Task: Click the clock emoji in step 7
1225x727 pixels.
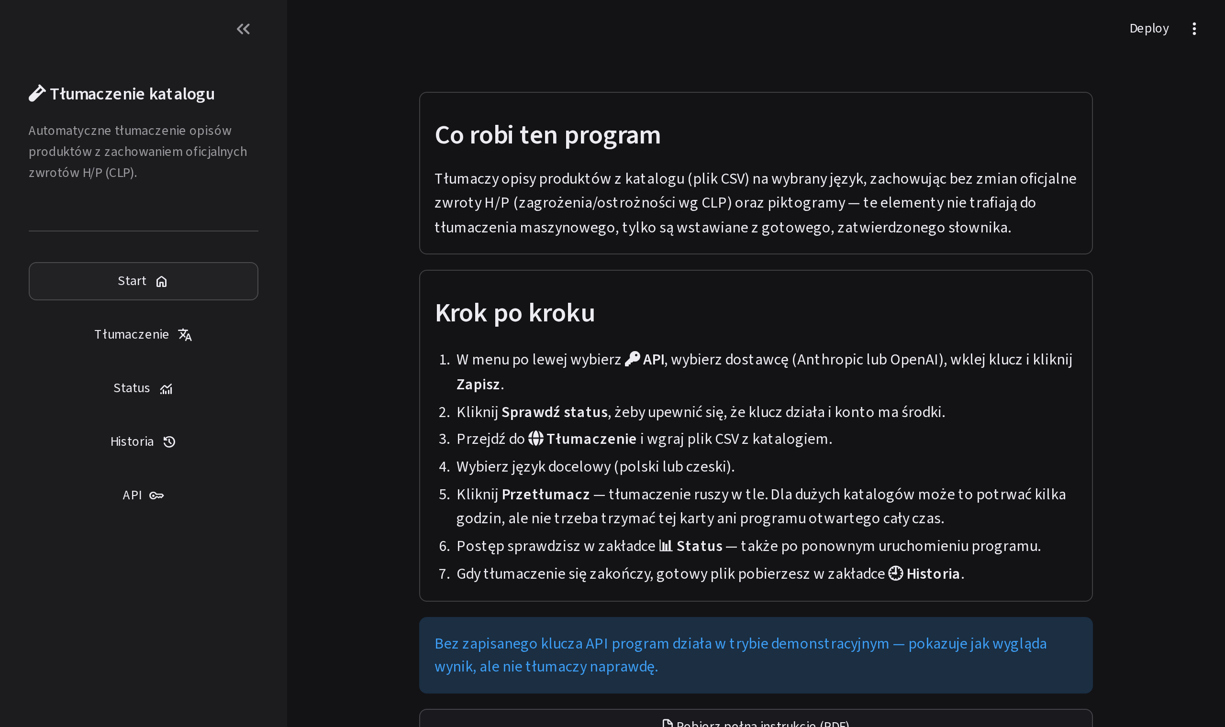Action: click(896, 573)
